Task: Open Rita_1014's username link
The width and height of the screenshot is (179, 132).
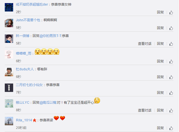Action: (24, 120)
